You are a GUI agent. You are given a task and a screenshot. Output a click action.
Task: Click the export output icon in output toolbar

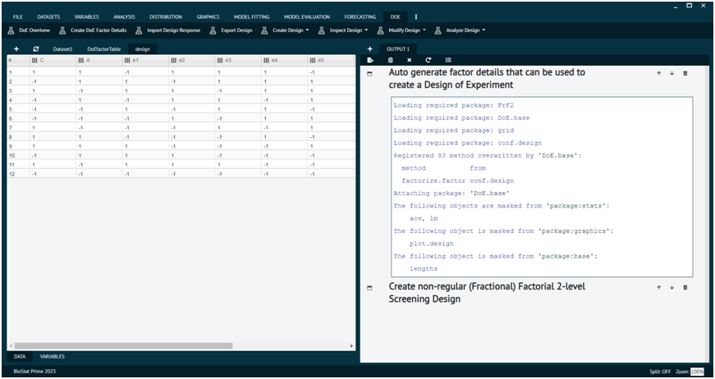pos(370,60)
